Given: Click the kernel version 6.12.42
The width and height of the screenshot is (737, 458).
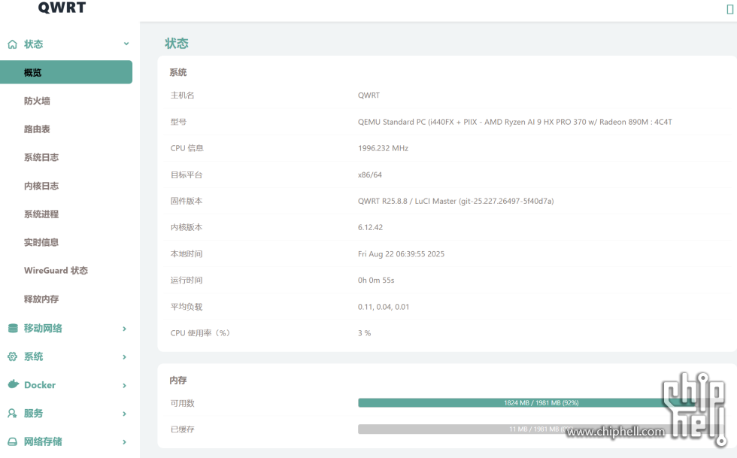Looking at the screenshot, I should tap(370, 227).
